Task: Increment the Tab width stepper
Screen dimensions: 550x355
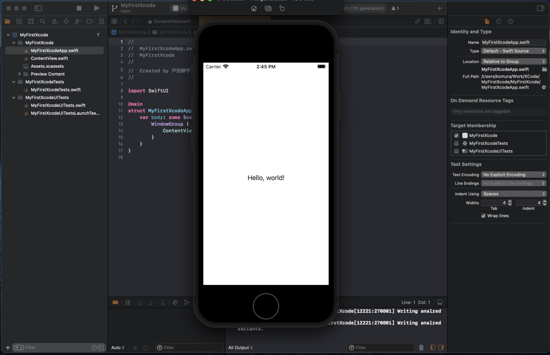Action: pos(510,201)
